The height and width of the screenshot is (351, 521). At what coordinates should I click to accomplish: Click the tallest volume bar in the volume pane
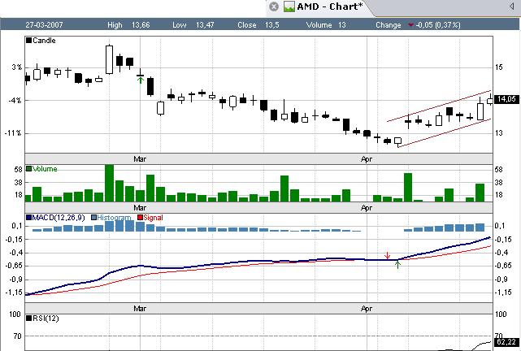[x=109, y=183]
